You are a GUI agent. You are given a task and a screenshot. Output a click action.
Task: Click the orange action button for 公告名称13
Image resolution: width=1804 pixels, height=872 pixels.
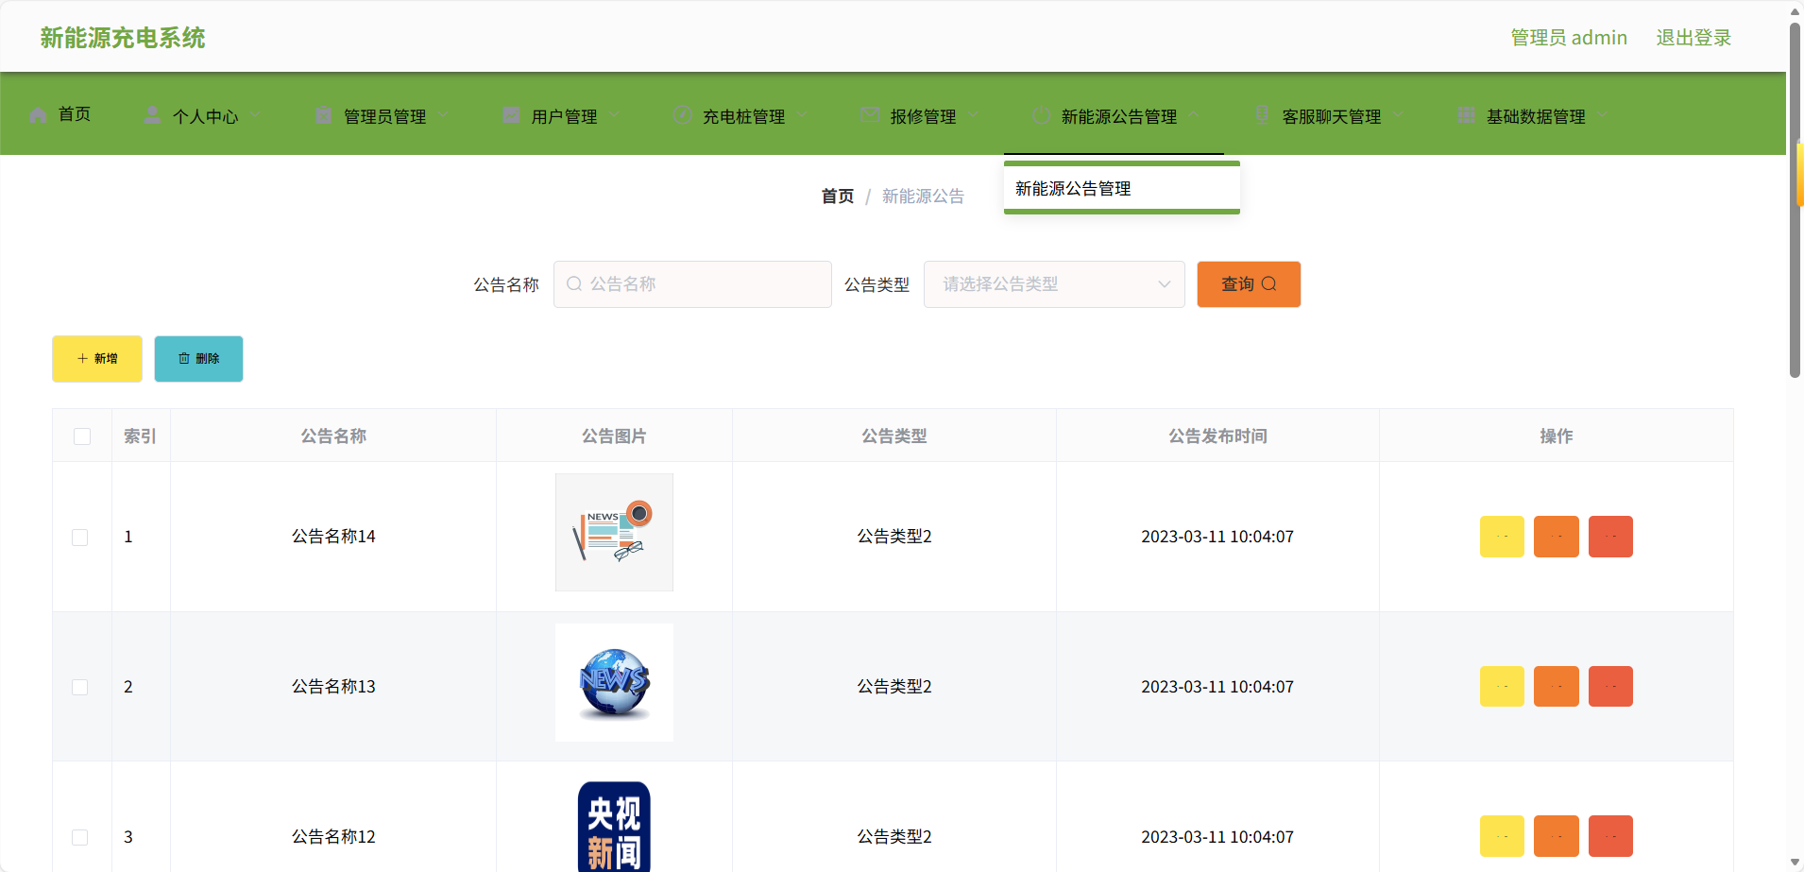1557,686
